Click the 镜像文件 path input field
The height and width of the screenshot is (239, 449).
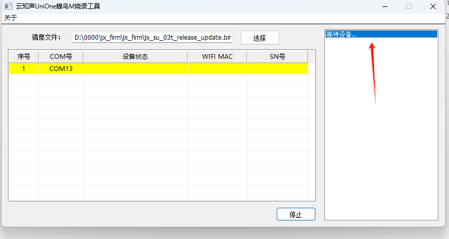[153, 38]
